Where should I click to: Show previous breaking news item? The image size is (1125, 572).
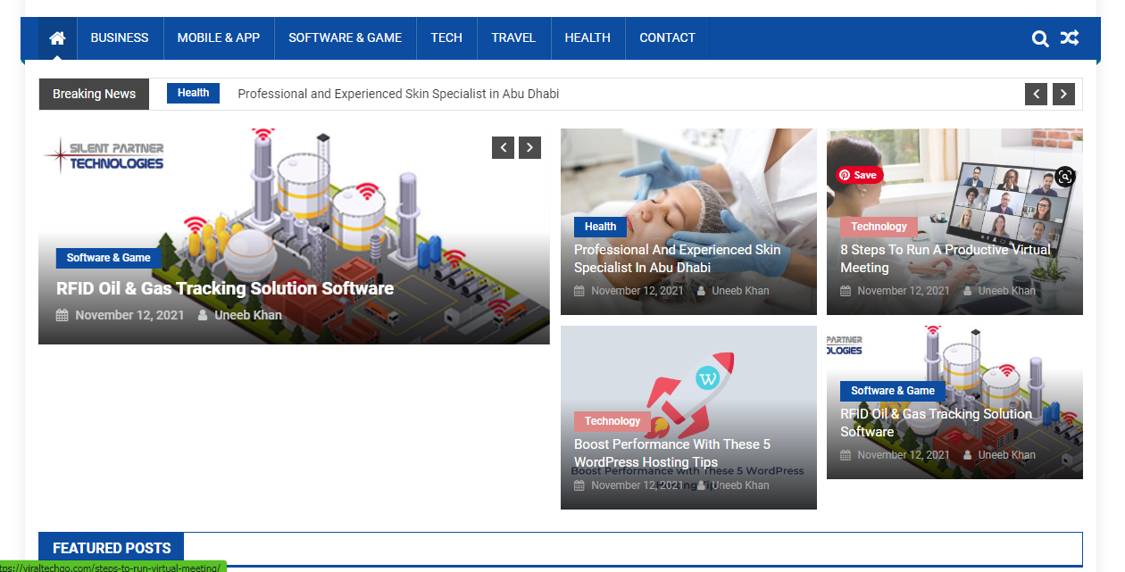pos(1036,94)
